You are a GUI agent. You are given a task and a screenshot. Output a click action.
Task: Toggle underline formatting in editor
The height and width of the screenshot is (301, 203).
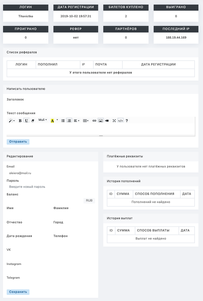tap(26, 121)
